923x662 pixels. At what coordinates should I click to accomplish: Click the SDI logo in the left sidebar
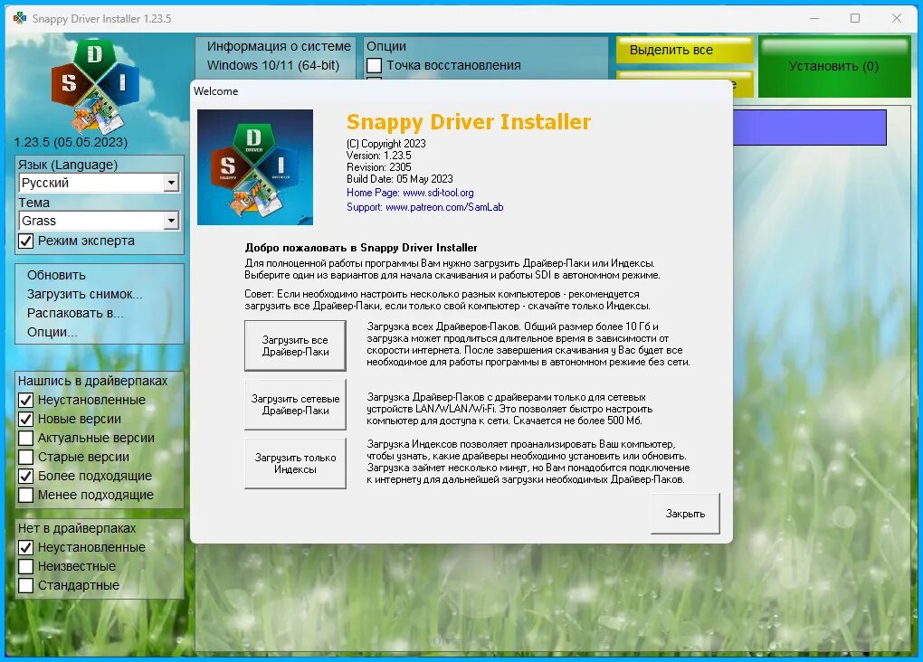pos(95,86)
